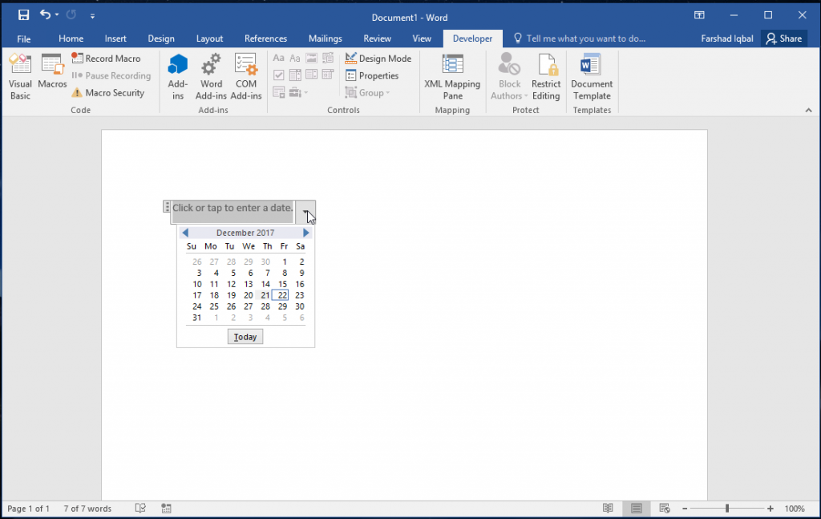This screenshot has width=821, height=519.
Task: Open the Visual Basic editor
Action: tap(20, 75)
